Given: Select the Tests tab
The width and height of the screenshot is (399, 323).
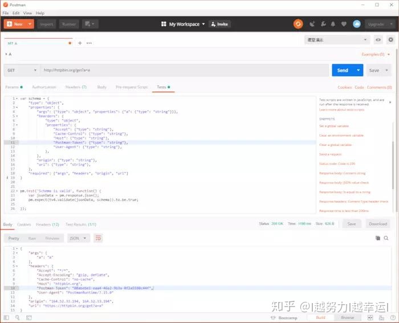Looking at the screenshot, I should (x=164, y=87).
